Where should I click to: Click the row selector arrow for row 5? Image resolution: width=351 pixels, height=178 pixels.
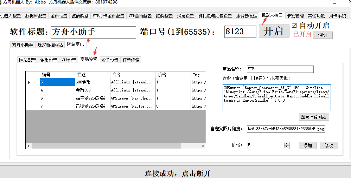coord(29,82)
